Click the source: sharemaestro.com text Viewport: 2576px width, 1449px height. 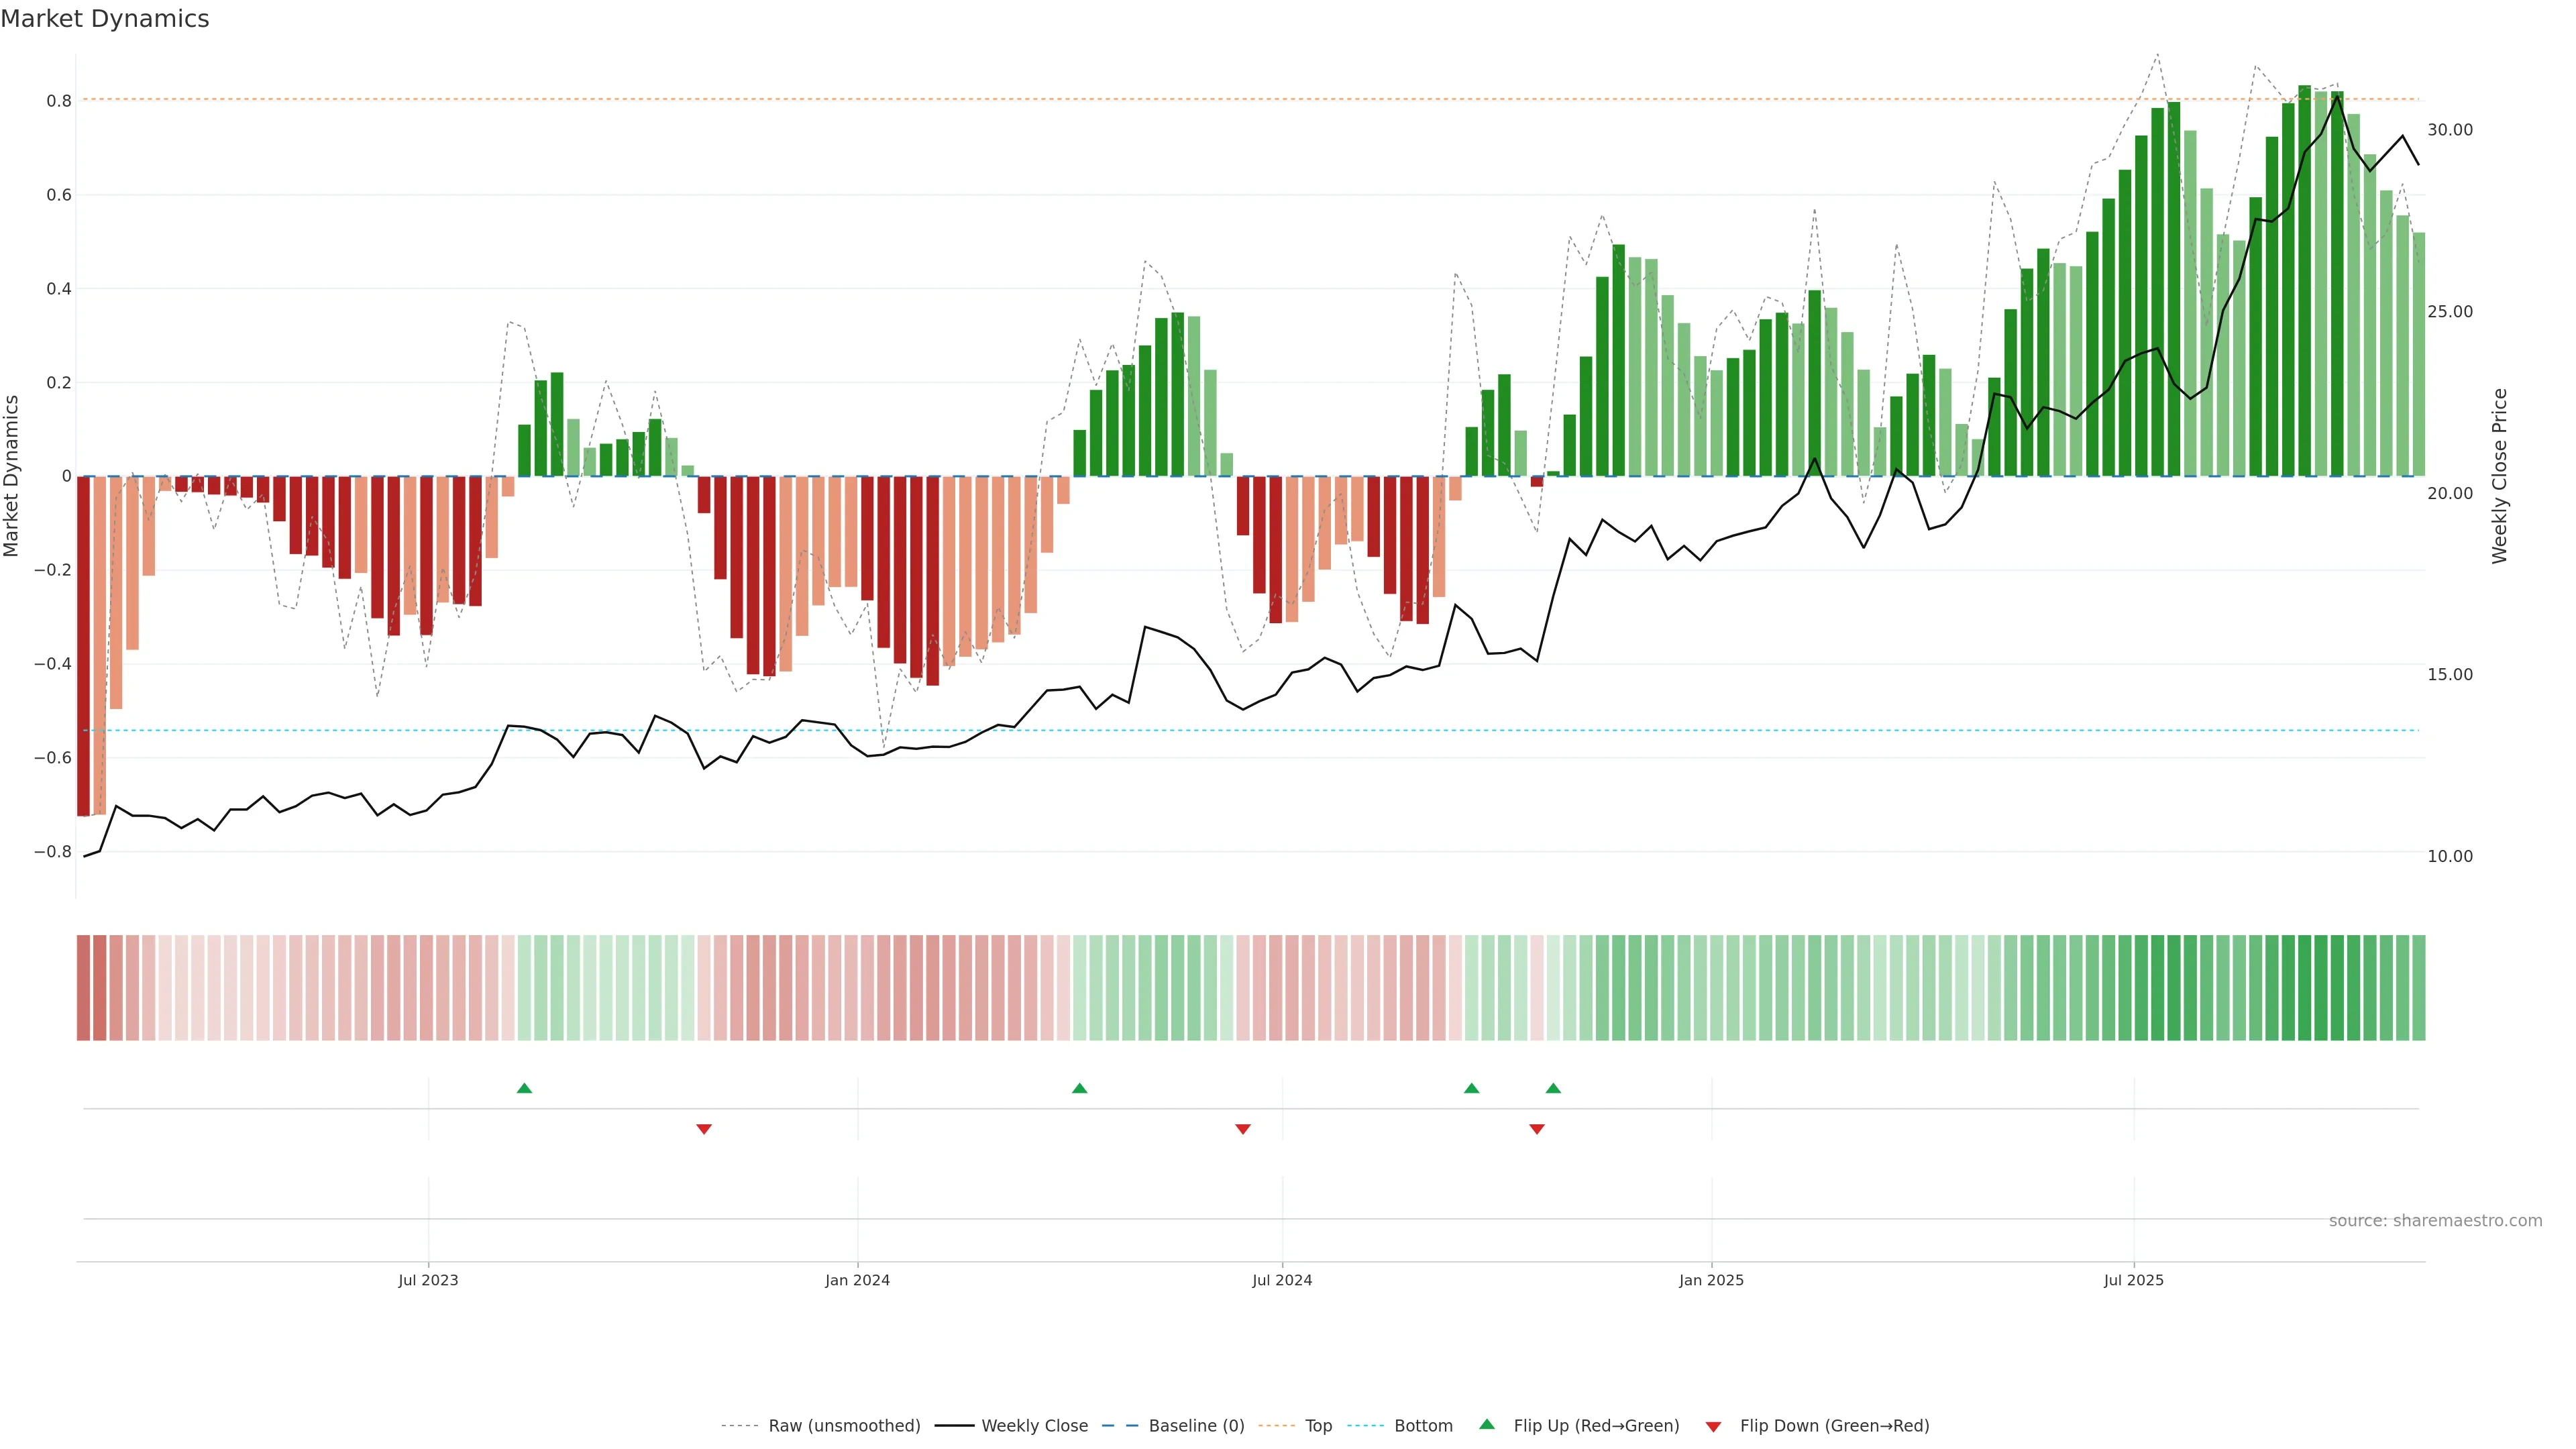click(2435, 1221)
